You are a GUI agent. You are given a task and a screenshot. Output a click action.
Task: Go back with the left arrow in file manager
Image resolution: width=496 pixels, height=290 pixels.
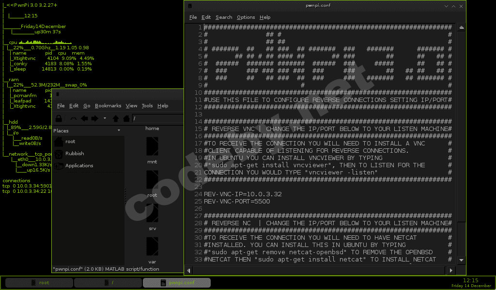[x=84, y=118]
